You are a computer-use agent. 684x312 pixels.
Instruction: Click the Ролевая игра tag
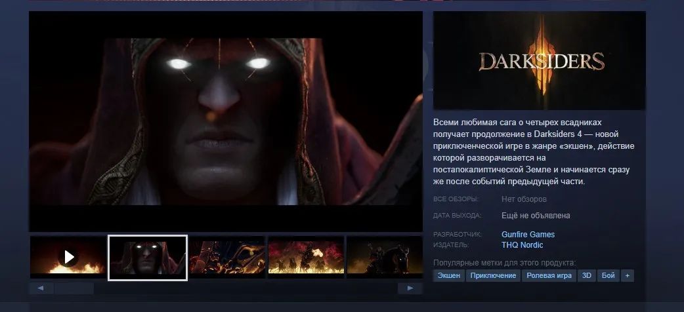pyautogui.click(x=549, y=275)
